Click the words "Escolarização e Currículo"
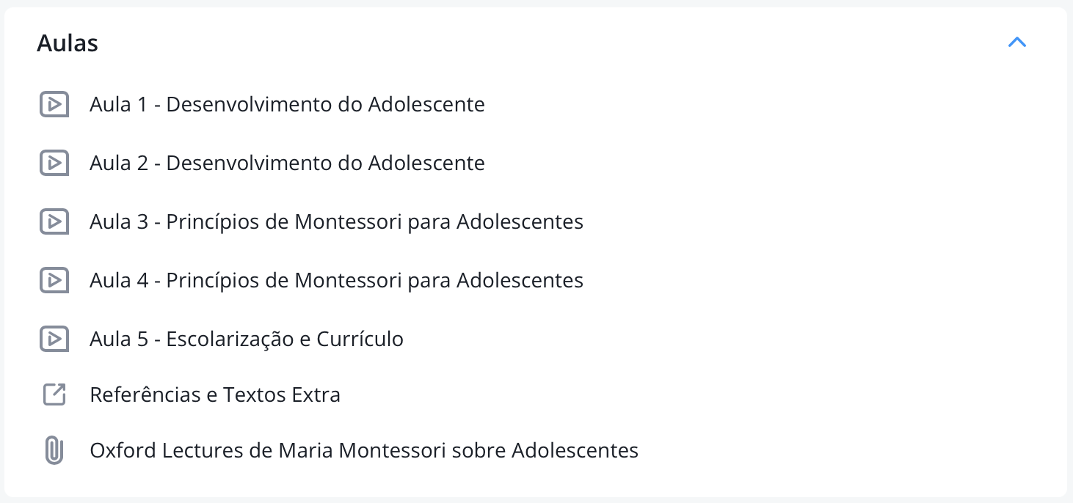Viewport: 1073px width, 503px height. point(285,339)
